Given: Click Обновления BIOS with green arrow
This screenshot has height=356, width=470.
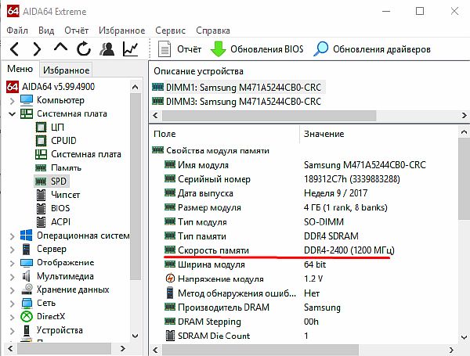Looking at the screenshot, I should [257, 49].
